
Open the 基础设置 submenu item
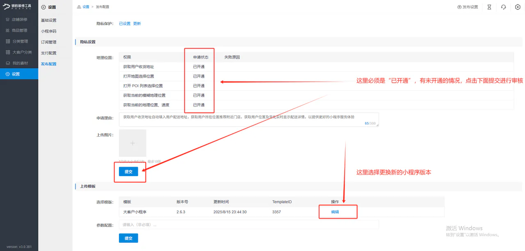pos(49,20)
